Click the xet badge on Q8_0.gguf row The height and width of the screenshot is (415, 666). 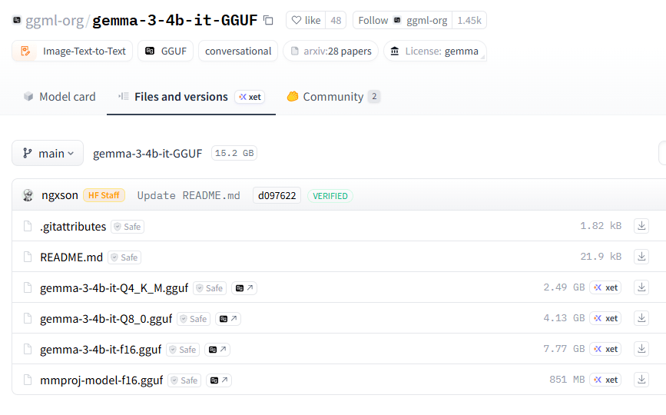coord(605,318)
